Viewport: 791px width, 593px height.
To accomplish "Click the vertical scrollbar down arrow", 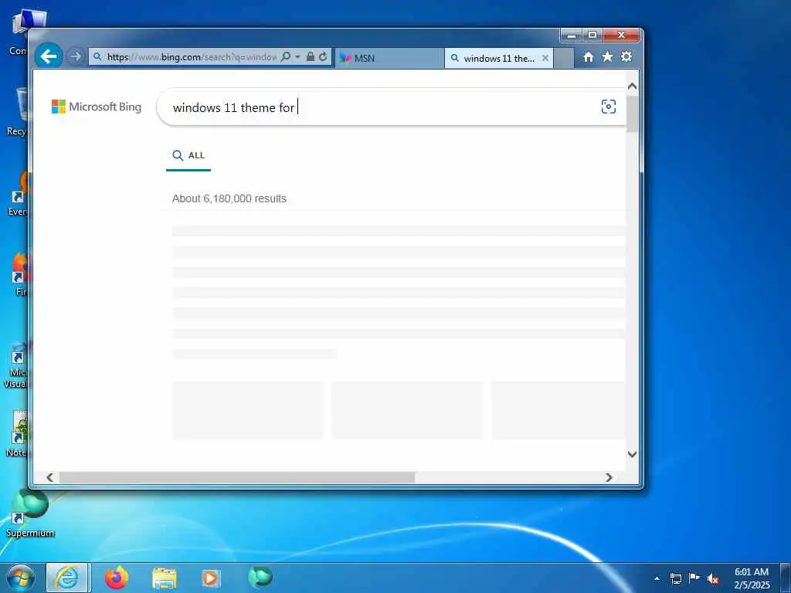I will (x=632, y=454).
